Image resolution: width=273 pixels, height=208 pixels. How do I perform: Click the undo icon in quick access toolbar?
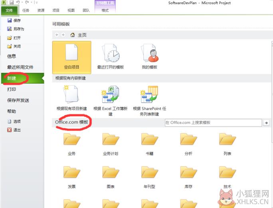(18, 2)
